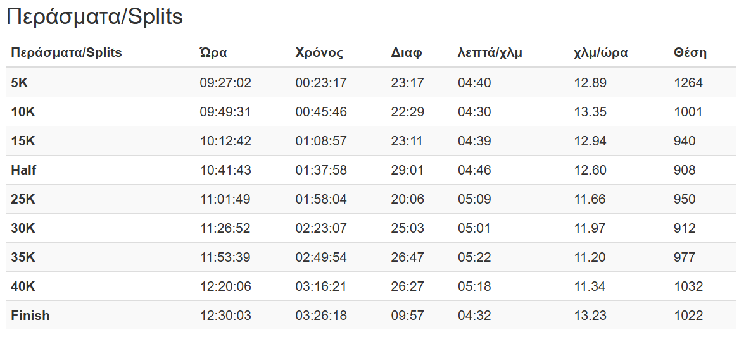Select the 10K split row label
Image resolution: width=739 pixels, height=337 pixels.
23,112
